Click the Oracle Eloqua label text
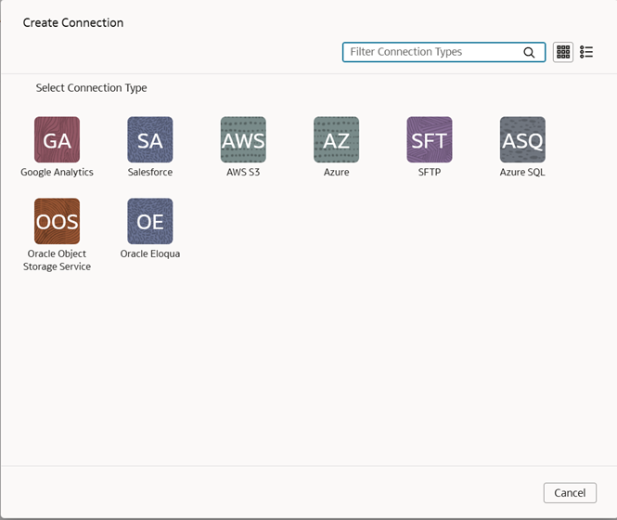 click(150, 253)
